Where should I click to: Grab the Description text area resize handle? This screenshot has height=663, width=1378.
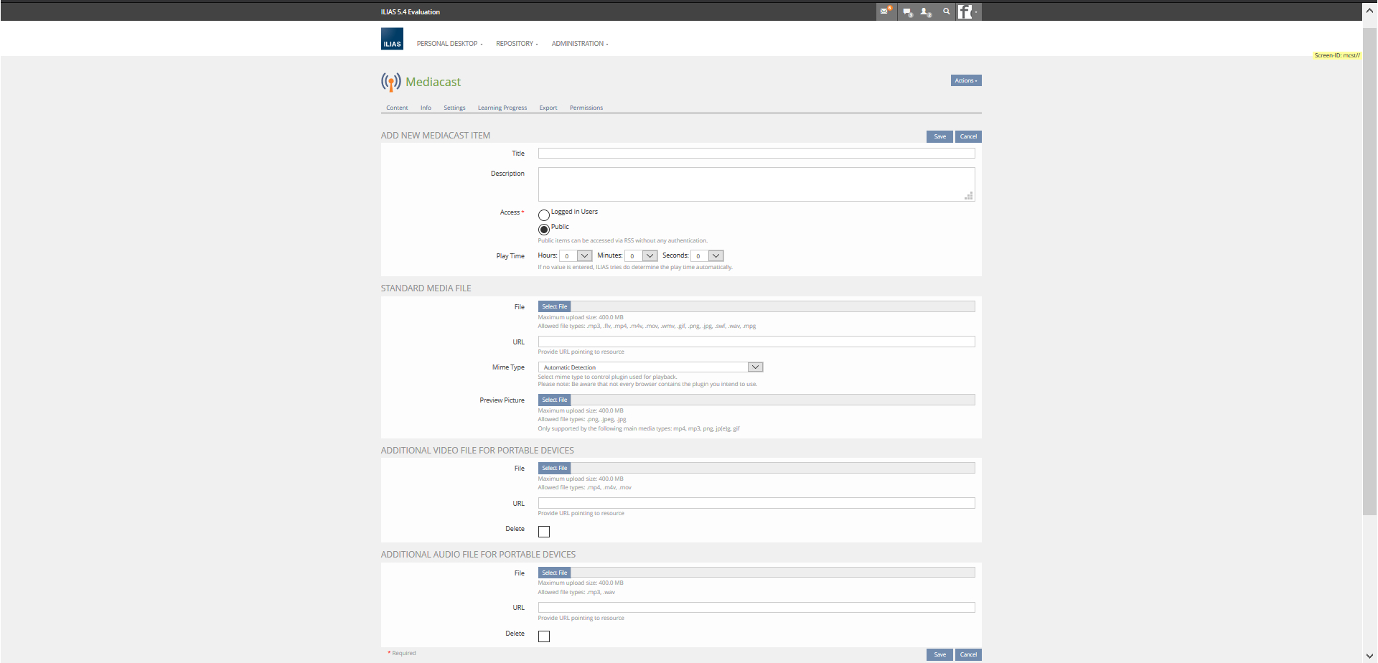point(969,196)
